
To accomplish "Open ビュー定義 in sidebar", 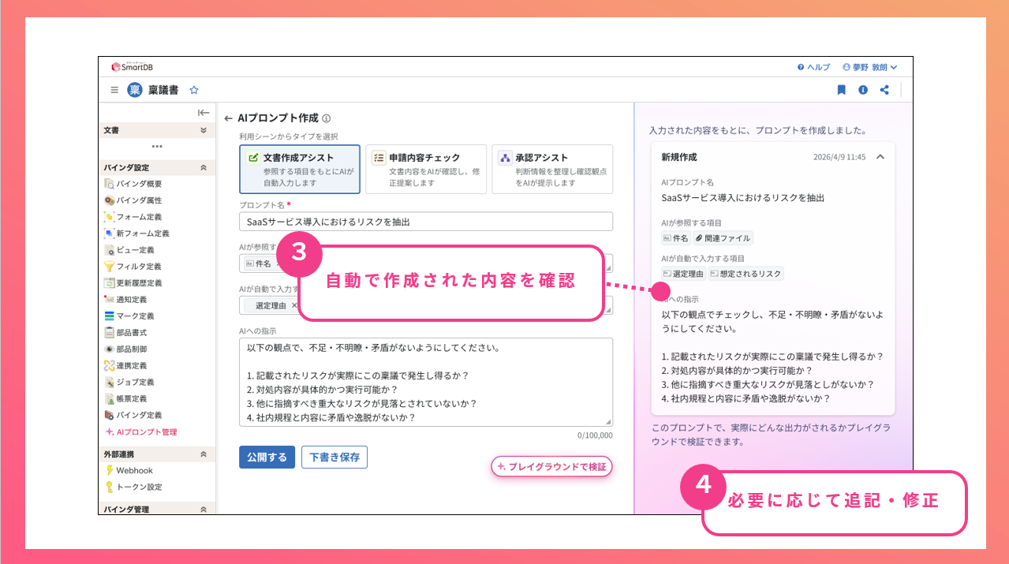I will 129,250.
